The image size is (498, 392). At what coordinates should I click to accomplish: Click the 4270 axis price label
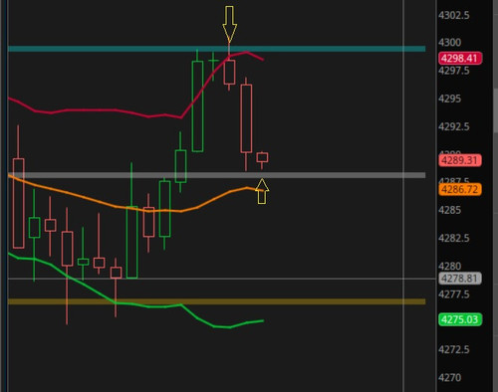click(449, 377)
